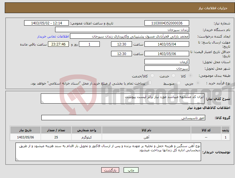
Task: Click the کد کالا column header
Action: coord(206,130)
